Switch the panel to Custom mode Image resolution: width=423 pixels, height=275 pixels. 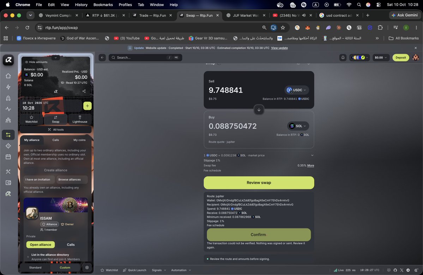pos(65,268)
